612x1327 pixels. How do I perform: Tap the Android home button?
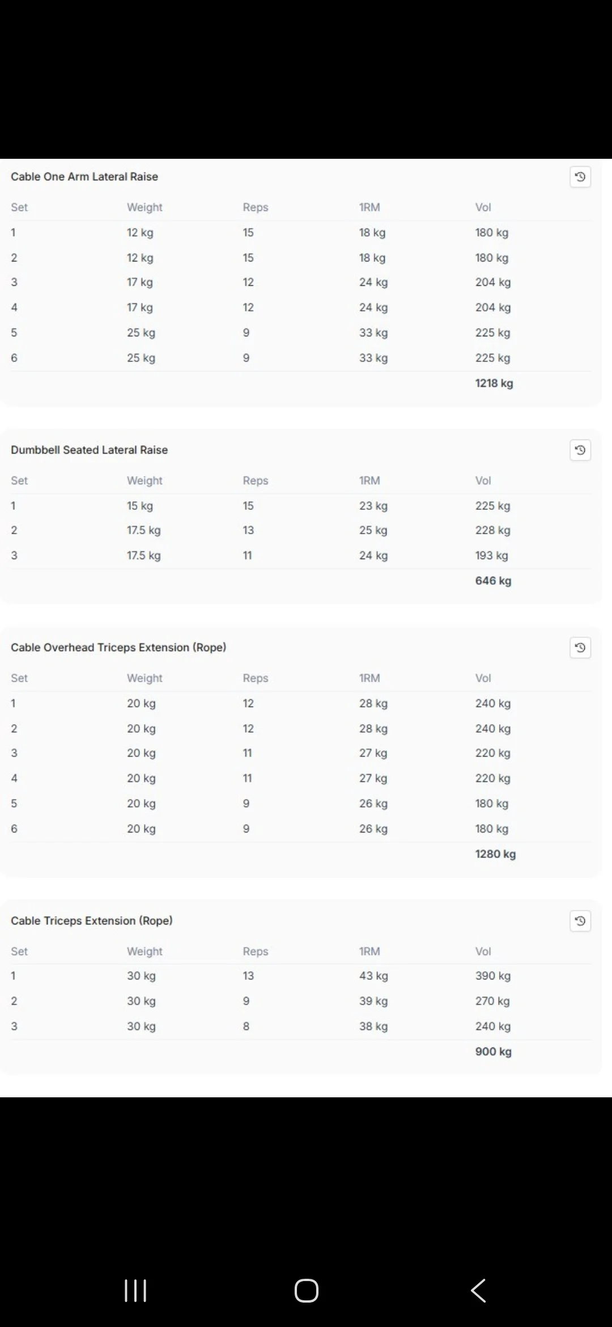coord(306,1291)
